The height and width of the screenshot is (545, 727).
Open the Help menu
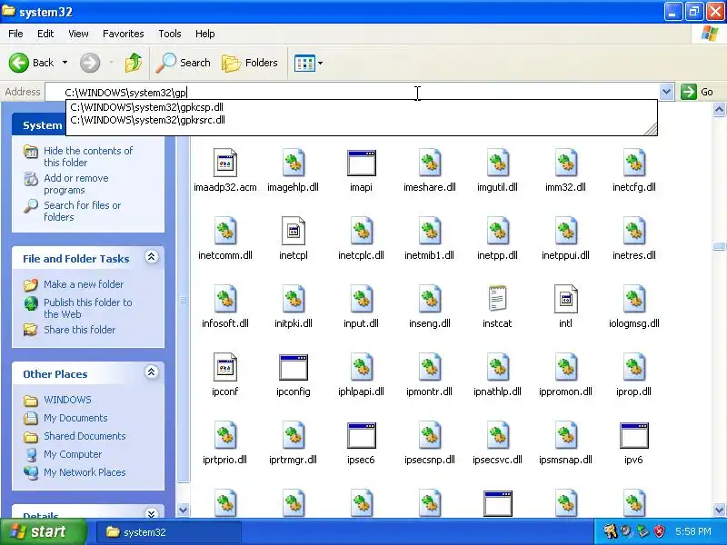(205, 34)
